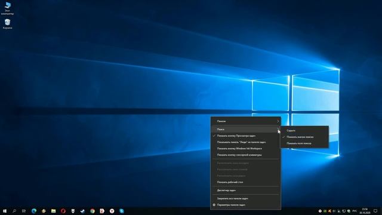Launch Google Chrome from the taskbar
Viewport: 382px width, 215px height.
93,211
